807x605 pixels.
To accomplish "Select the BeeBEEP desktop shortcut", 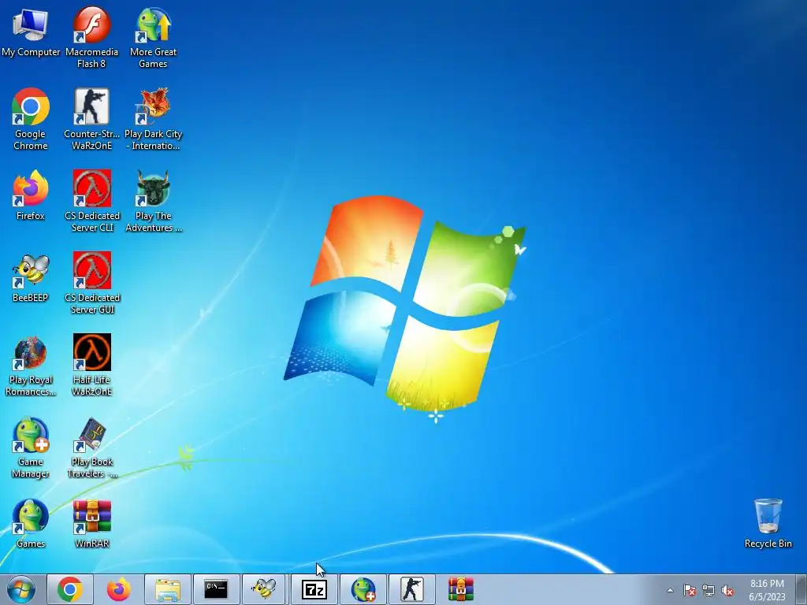I will 31,278.
